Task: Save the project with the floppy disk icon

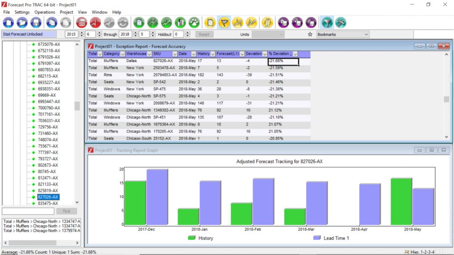Action: [36, 23]
